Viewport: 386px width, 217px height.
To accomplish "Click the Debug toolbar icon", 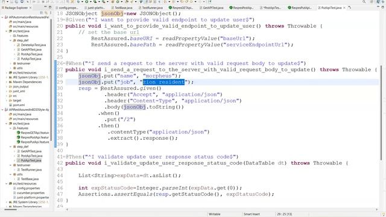I will coord(78,1).
